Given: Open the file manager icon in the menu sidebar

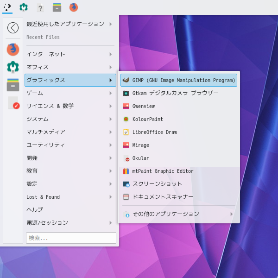Looking at the screenshot, I should pyautogui.click(x=13, y=85).
